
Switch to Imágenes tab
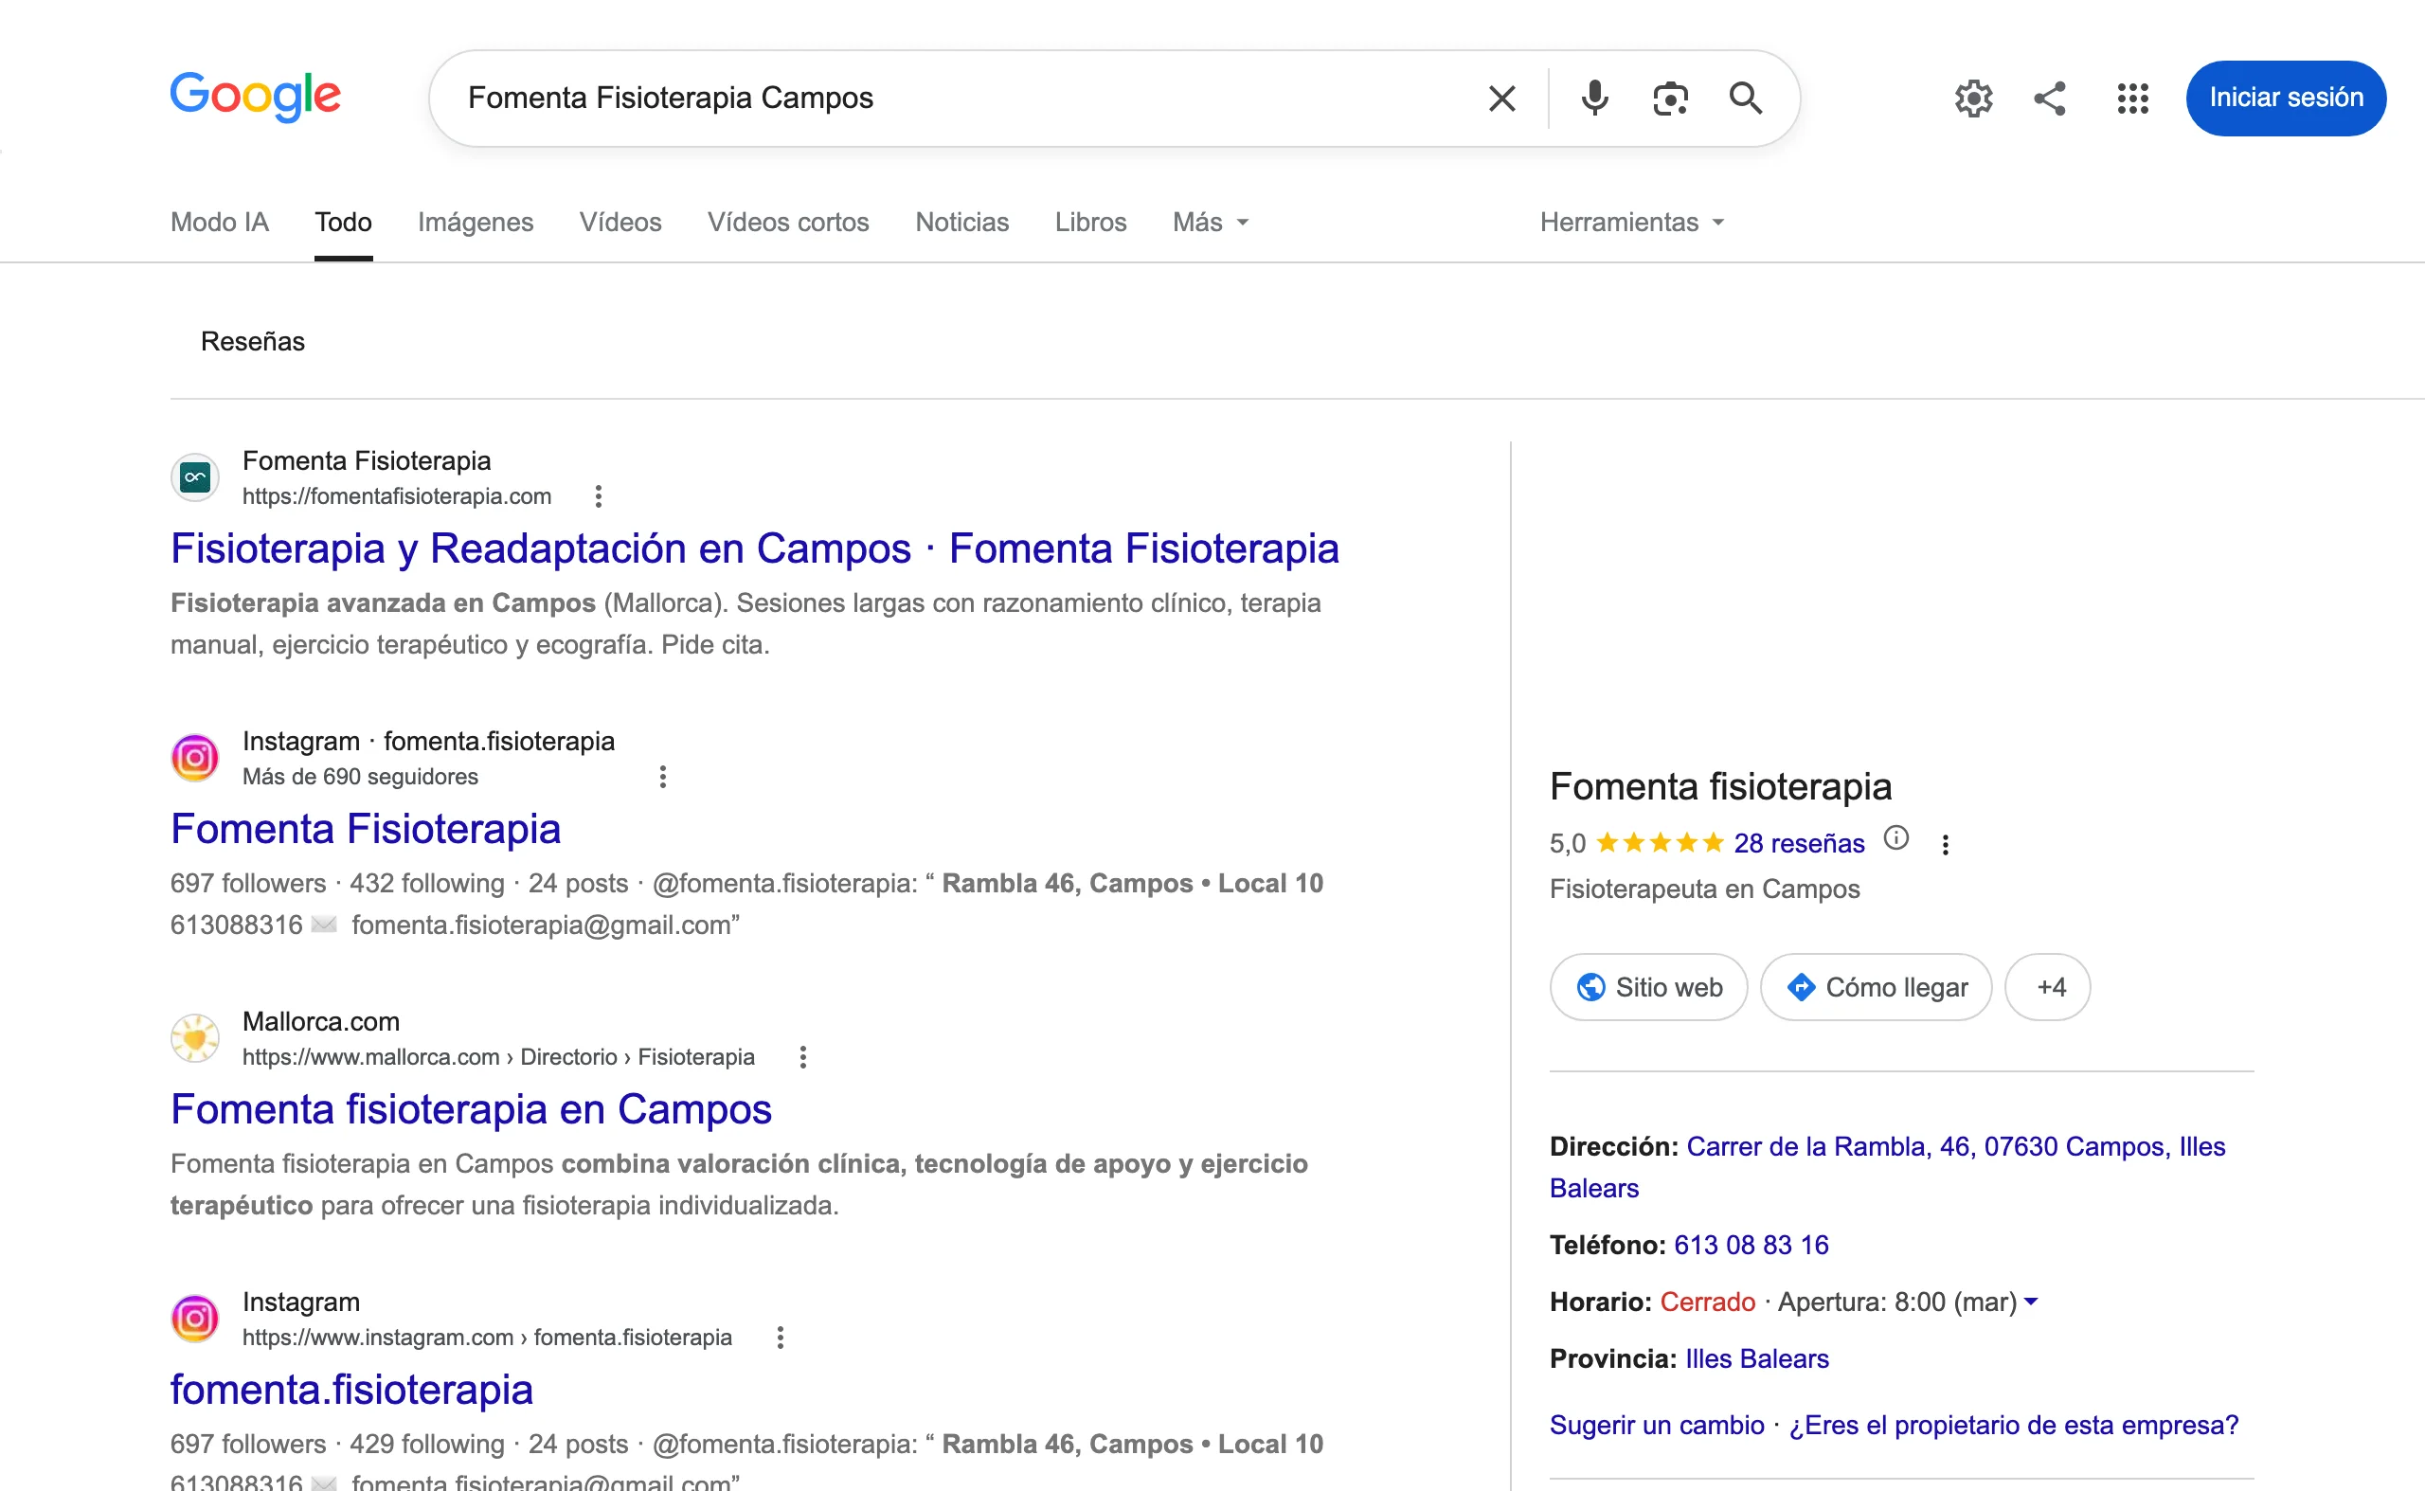pos(476,222)
